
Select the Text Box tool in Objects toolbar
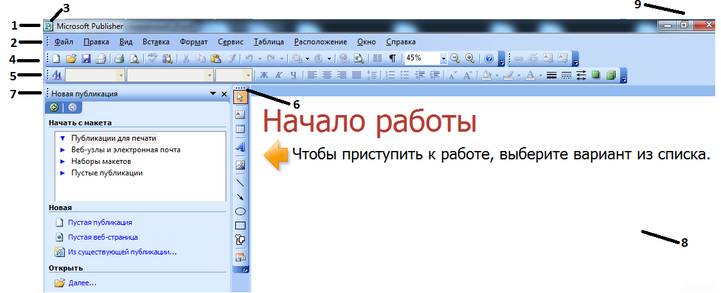coord(240,114)
